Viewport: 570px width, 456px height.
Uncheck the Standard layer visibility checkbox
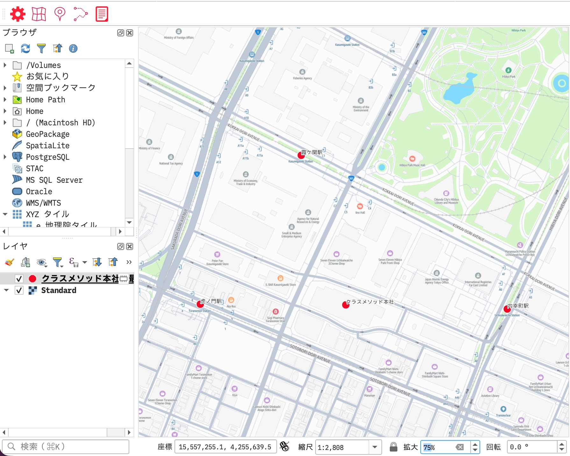(19, 290)
